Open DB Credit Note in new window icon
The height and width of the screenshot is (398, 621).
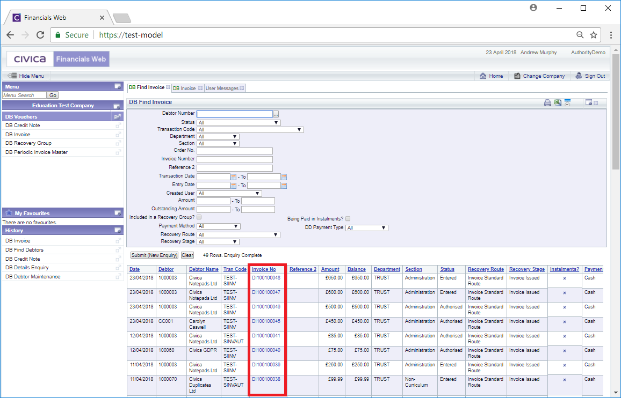pyautogui.click(x=118, y=126)
